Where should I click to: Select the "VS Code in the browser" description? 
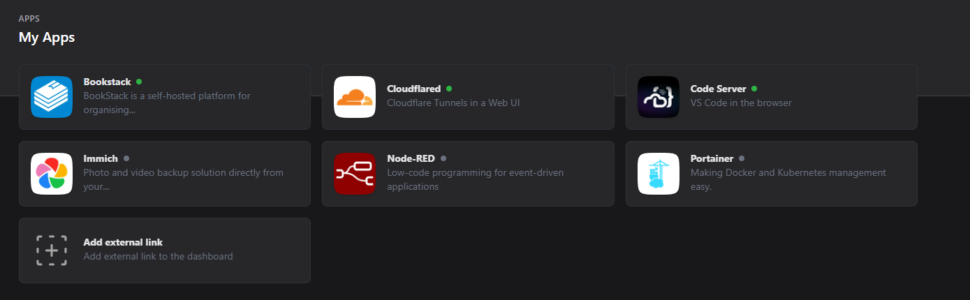click(x=741, y=103)
